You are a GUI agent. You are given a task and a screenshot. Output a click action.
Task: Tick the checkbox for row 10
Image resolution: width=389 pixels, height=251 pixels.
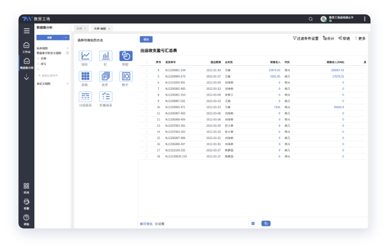coord(146,107)
